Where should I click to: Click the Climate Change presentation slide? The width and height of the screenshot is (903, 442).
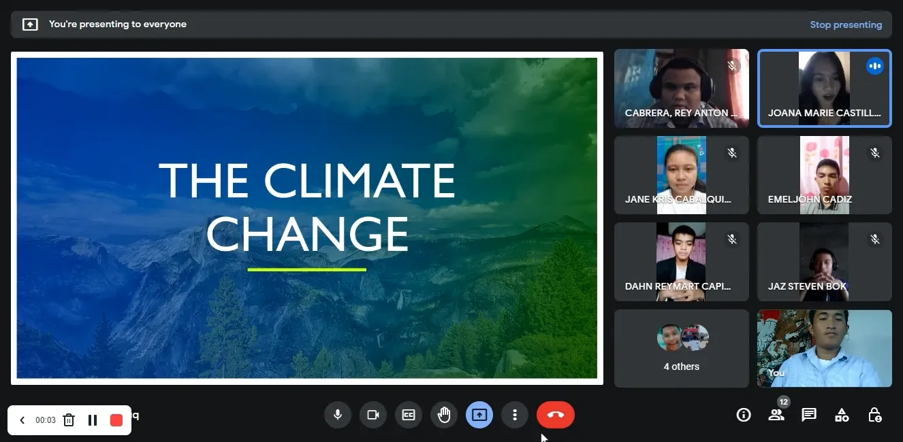(307, 218)
